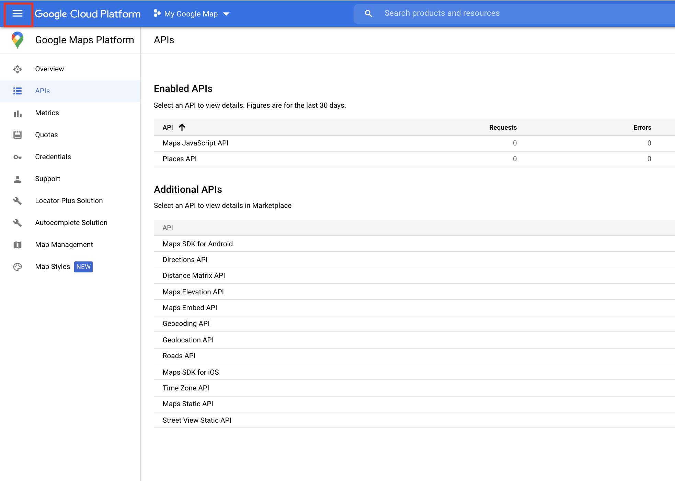The image size is (675, 481).
Task: Open Street View Static API entry
Action: tap(197, 420)
